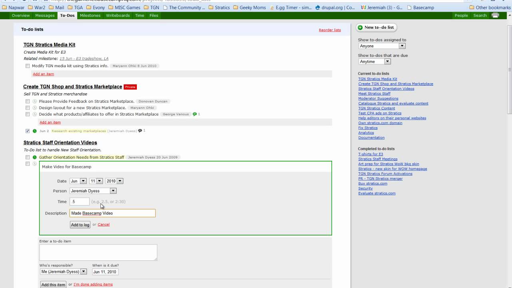
Task: Click the Description field reading Made Basecamp Video
Action: 112,213
